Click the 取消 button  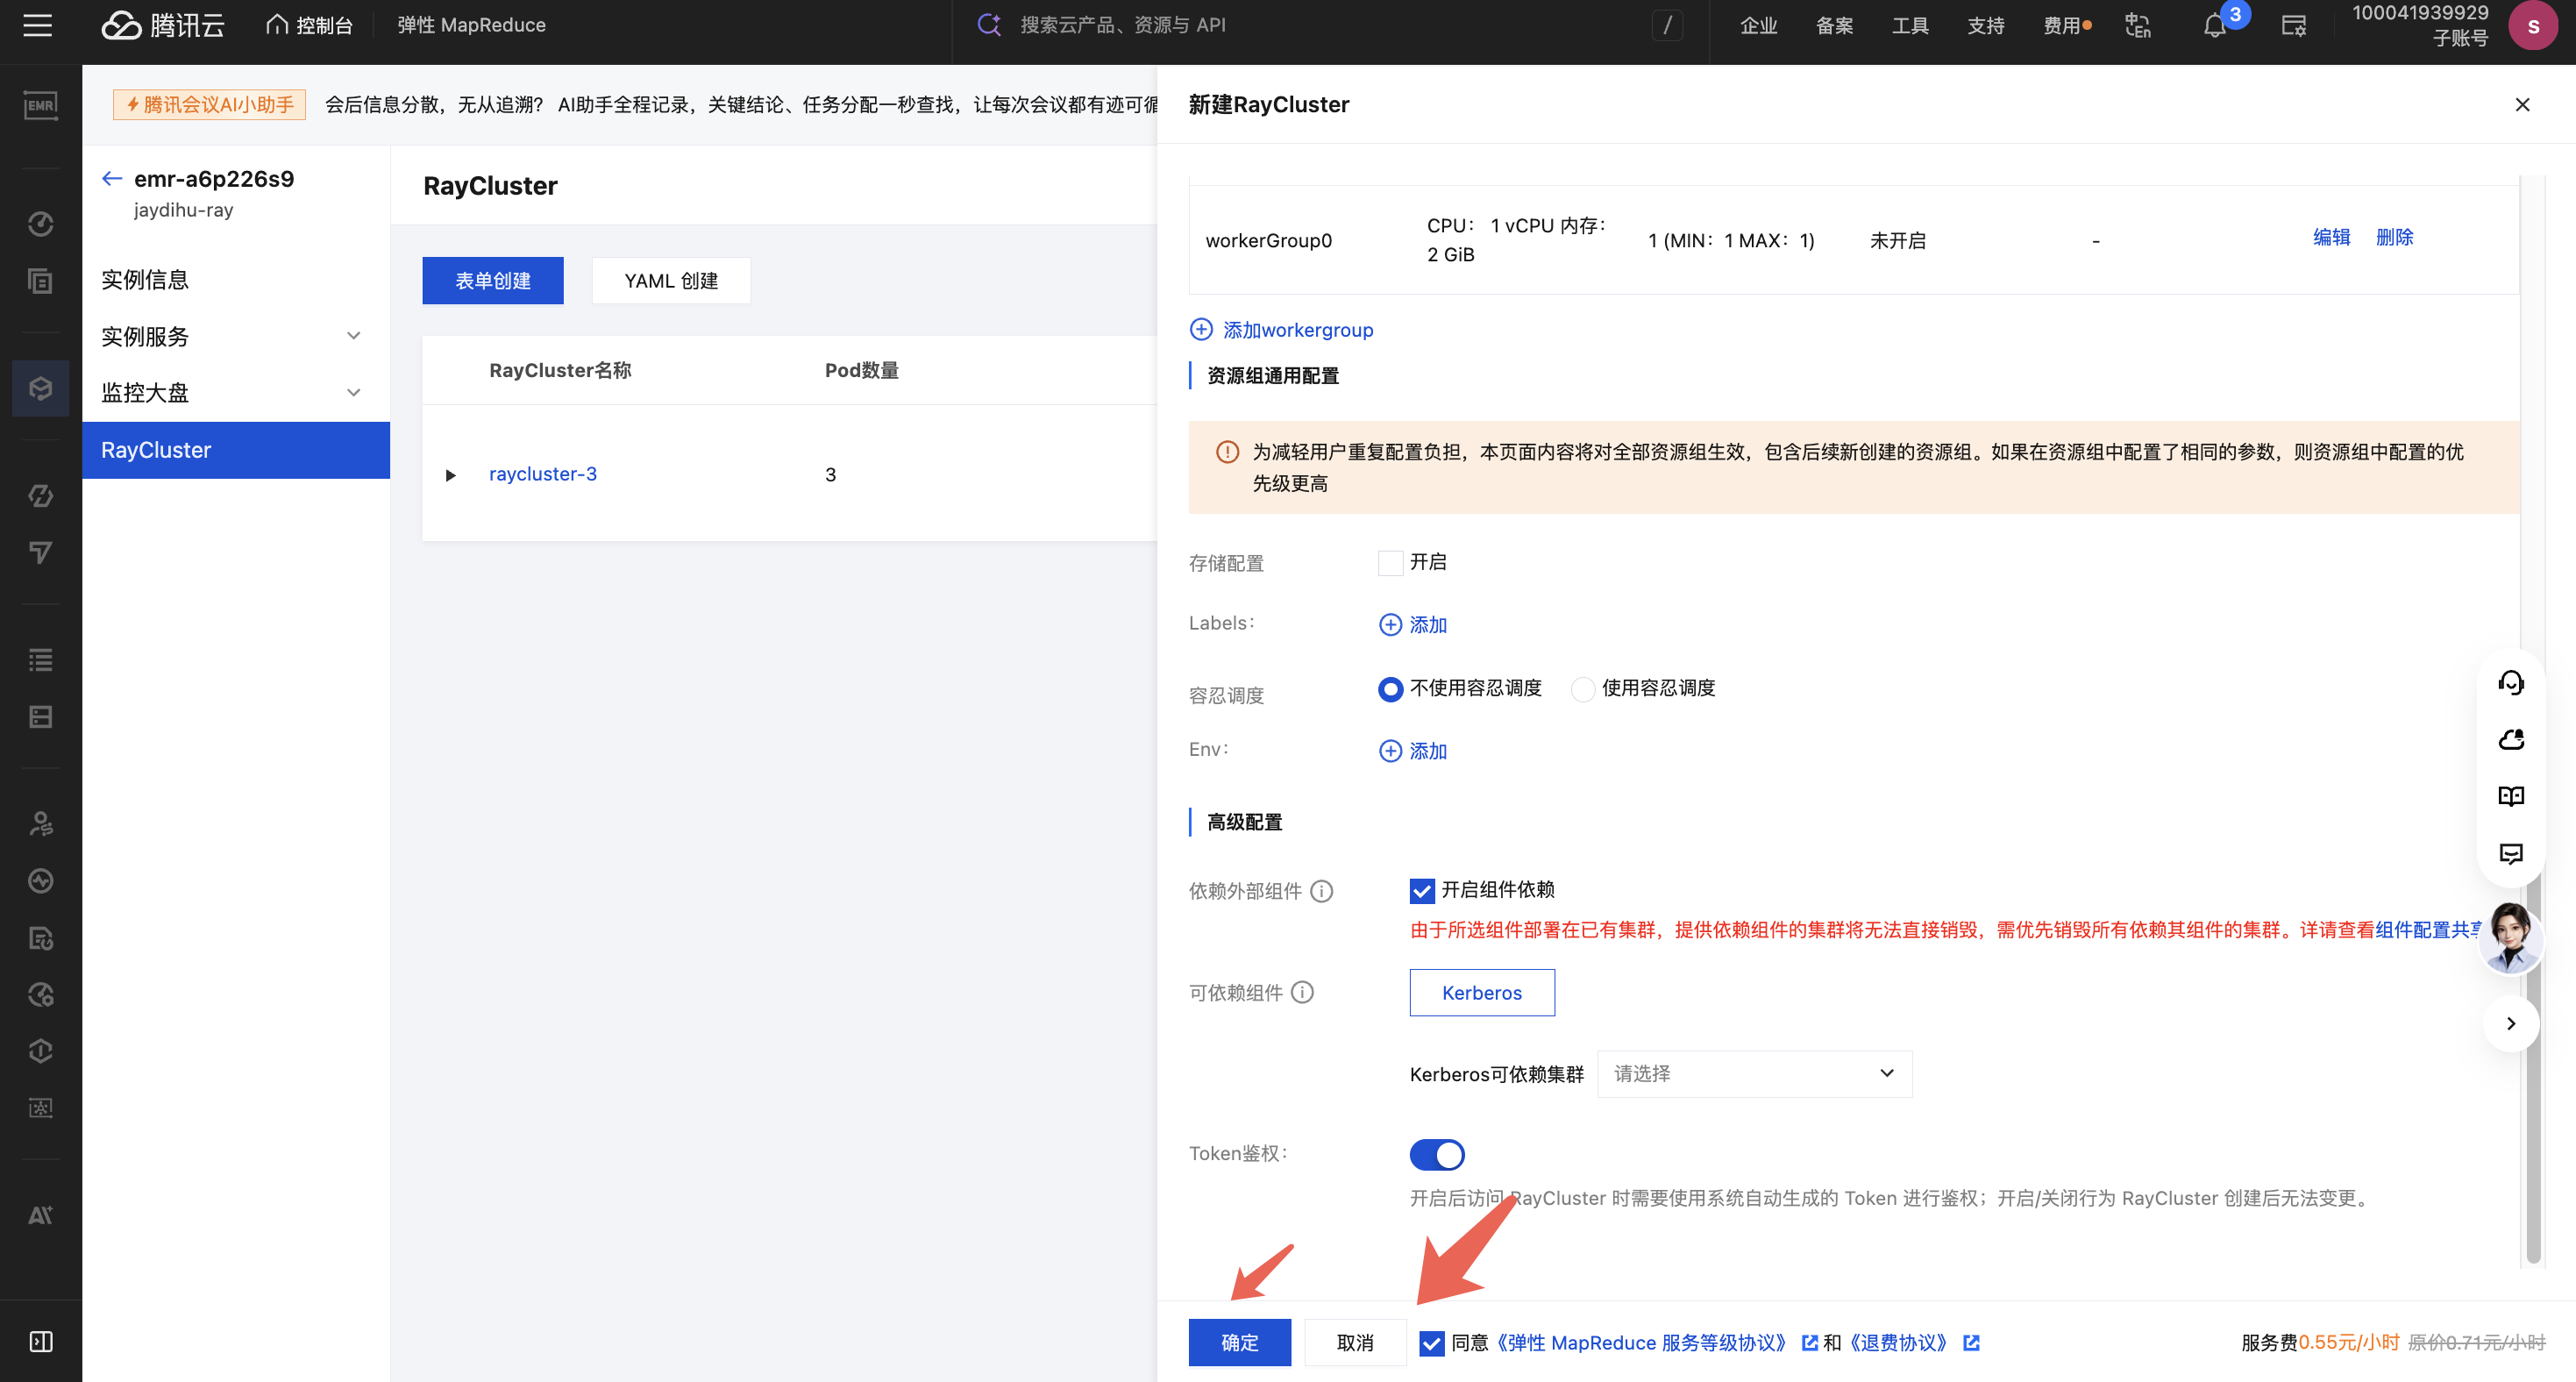(1355, 1342)
